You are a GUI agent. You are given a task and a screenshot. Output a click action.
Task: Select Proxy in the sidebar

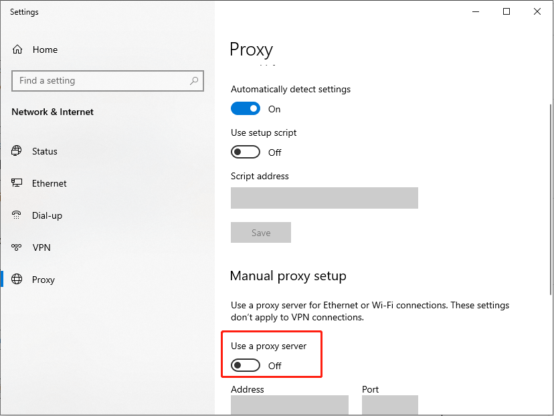43,280
